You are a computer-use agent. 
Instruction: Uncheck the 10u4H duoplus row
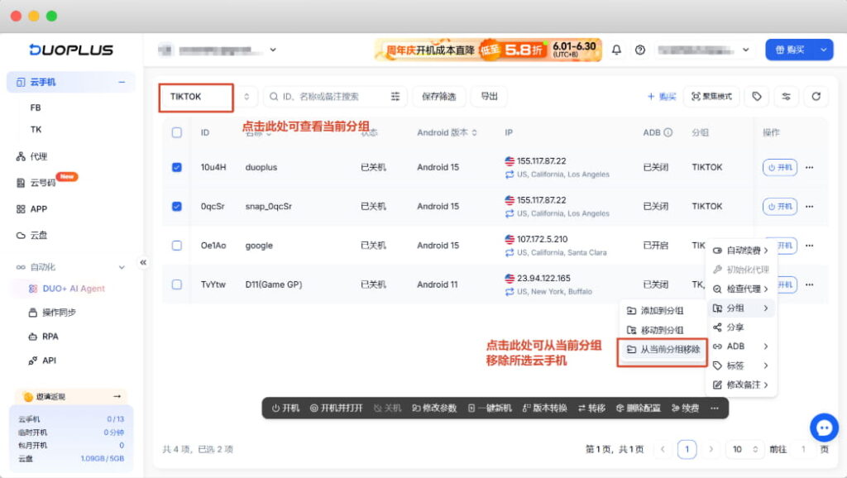tap(177, 167)
